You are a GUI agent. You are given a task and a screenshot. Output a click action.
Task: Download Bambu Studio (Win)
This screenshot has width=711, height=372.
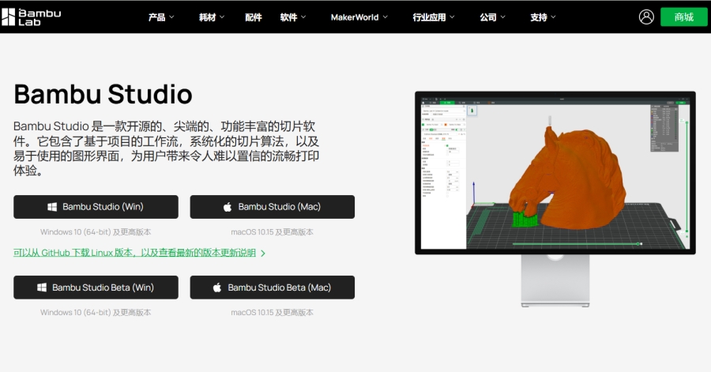96,207
